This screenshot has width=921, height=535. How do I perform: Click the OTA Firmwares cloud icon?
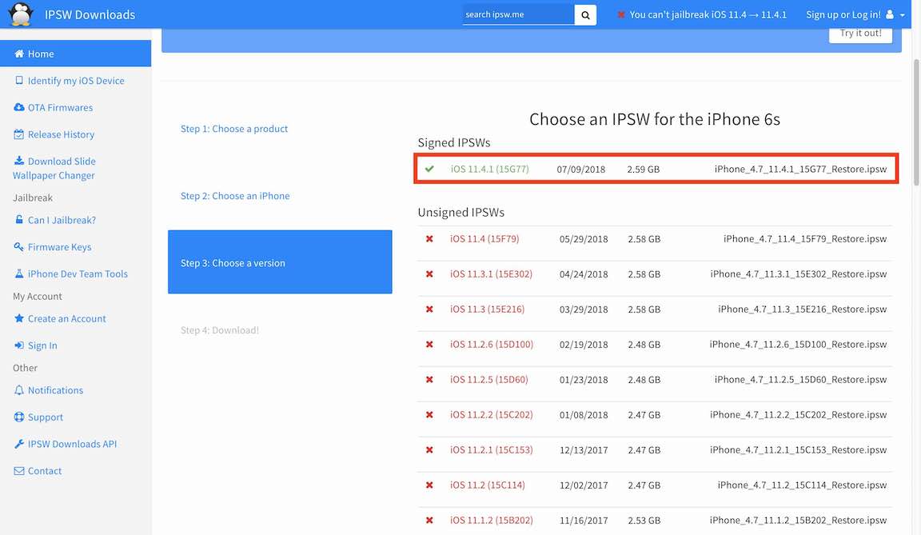(19, 107)
